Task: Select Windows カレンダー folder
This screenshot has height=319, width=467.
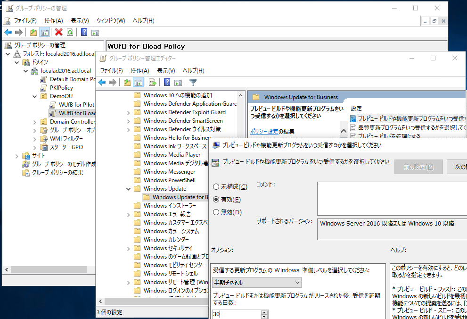Action: [161, 240]
